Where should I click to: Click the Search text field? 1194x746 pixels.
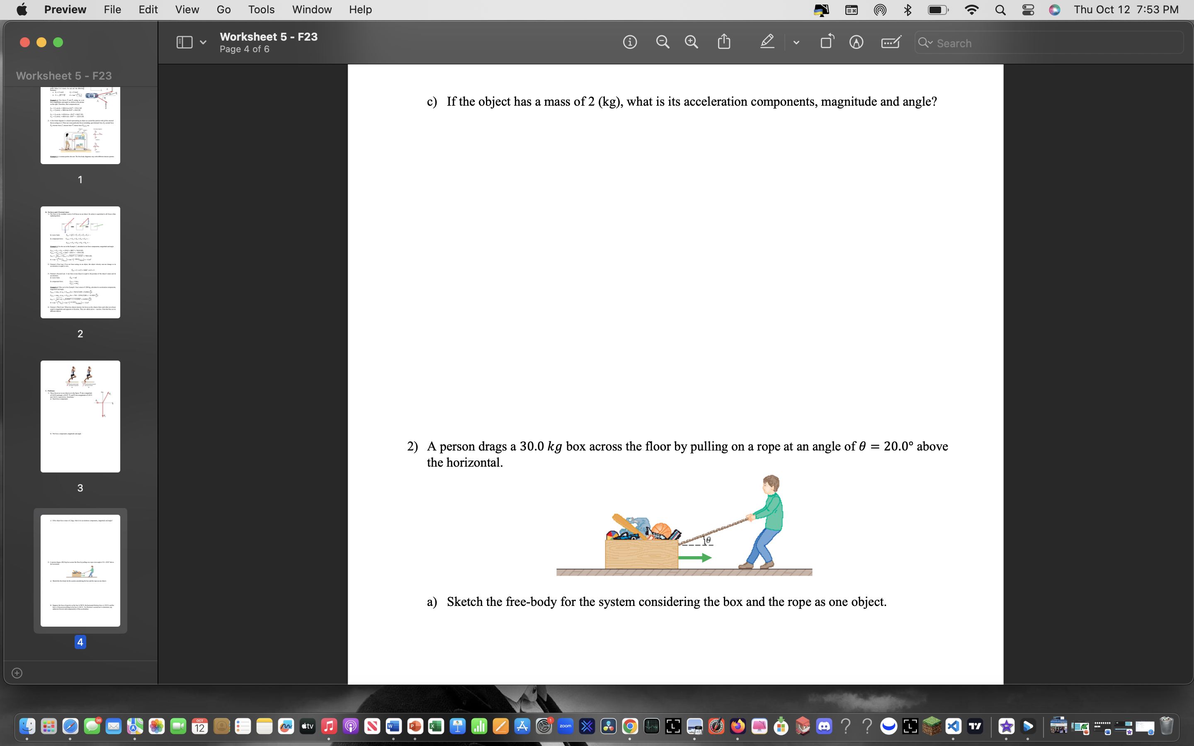(1056, 43)
